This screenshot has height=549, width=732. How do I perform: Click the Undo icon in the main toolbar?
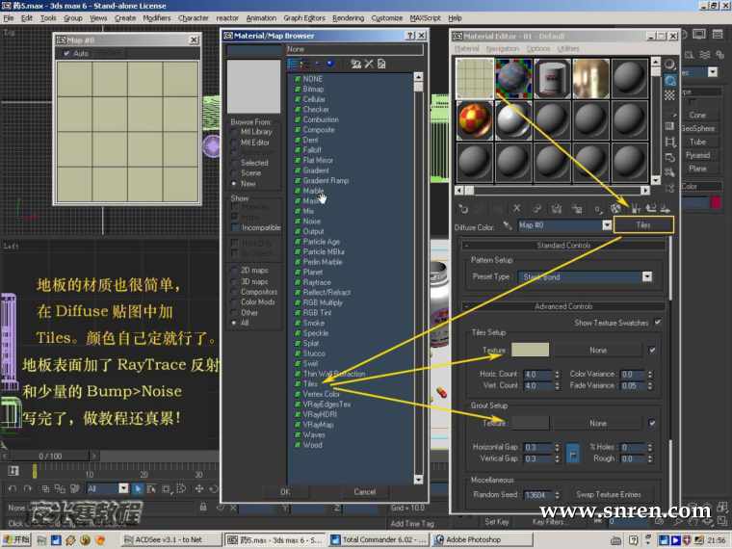pos(13,488)
